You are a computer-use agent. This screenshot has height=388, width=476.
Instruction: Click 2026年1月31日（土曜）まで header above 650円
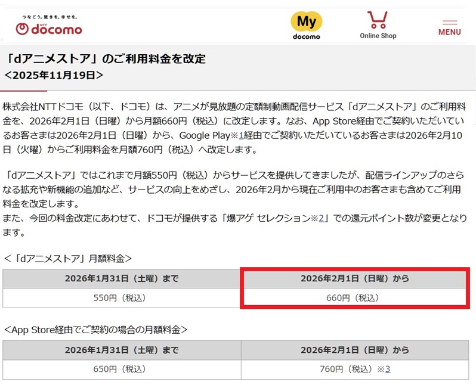point(122,350)
